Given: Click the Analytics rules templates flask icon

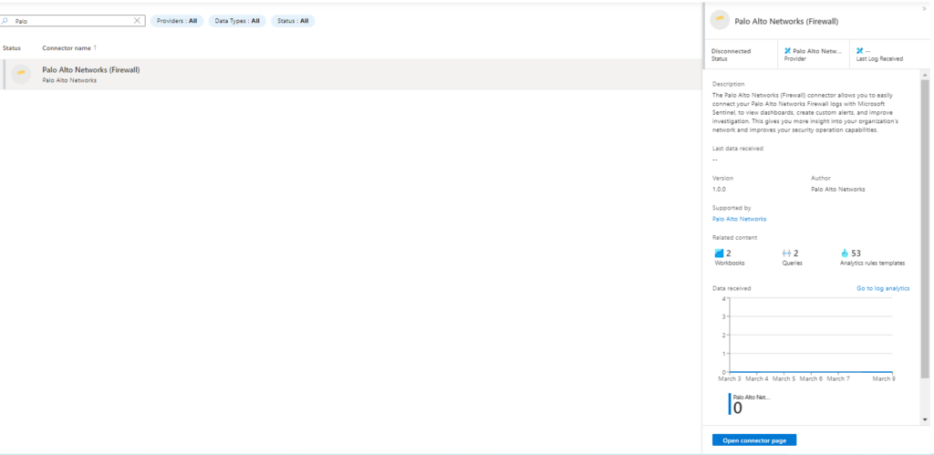Looking at the screenshot, I should coord(845,253).
